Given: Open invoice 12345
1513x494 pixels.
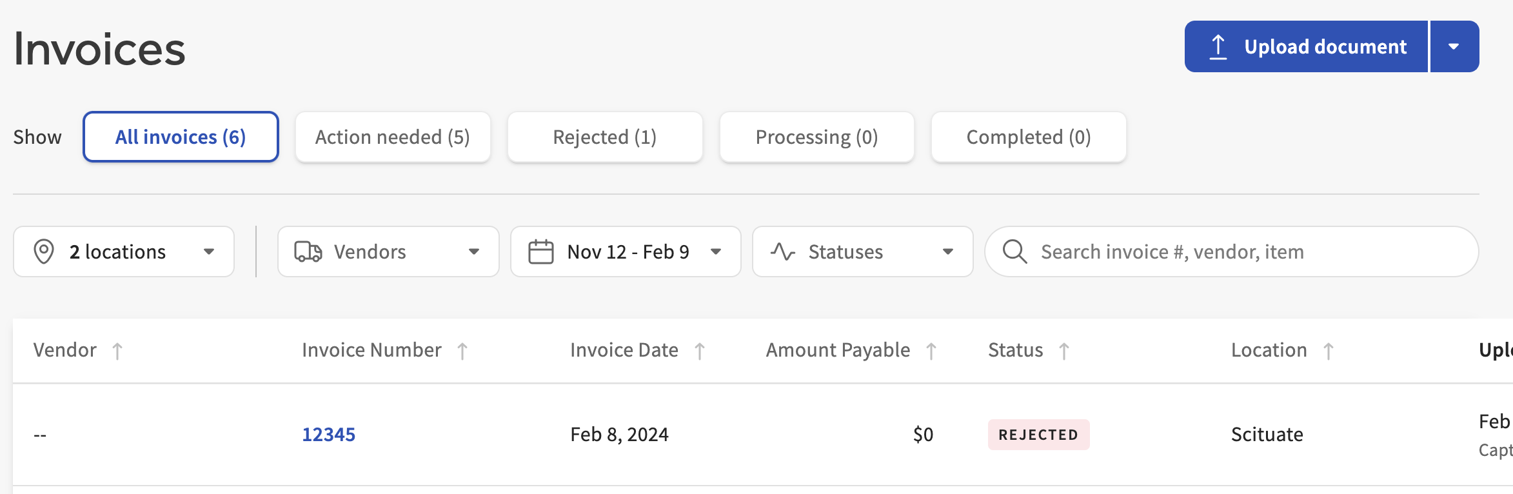Looking at the screenshot, I should [x=328, y=434].
